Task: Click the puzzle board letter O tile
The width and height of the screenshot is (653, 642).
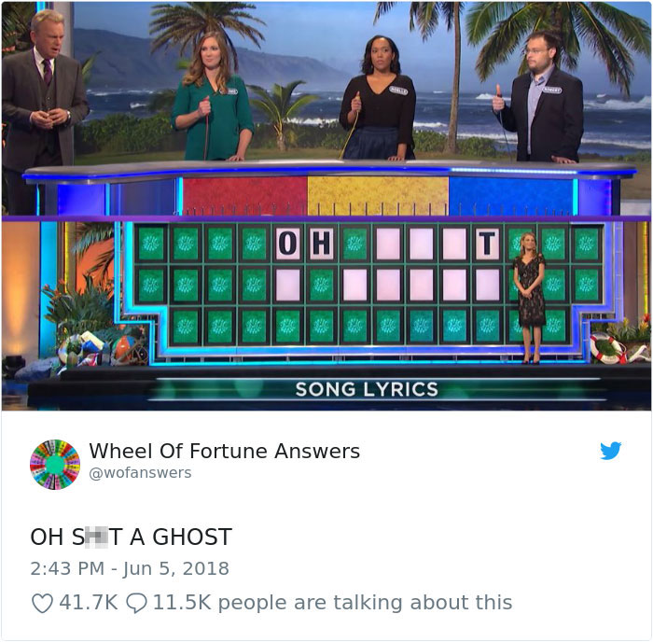Action: point(287,244)
